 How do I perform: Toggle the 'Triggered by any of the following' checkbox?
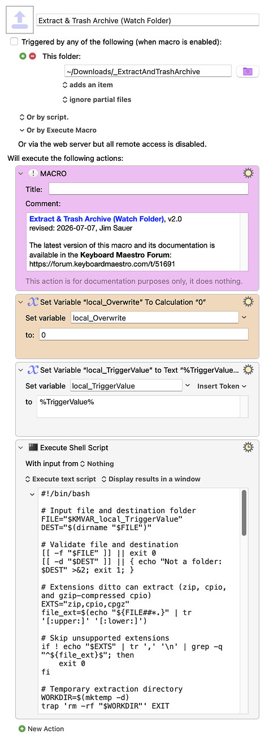(x=14, y=42)
